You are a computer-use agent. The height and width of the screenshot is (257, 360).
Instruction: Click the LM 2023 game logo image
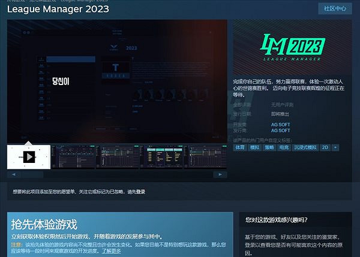tap(292, 48)
